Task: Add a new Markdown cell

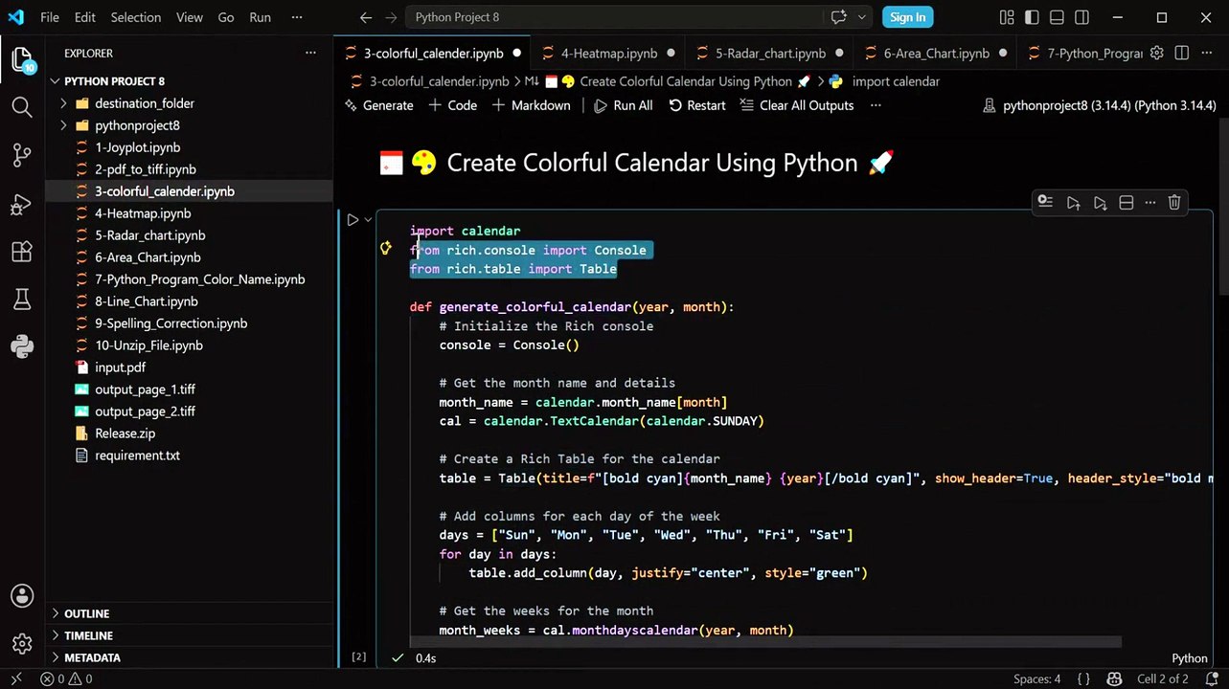Action: (x=531, y=105)
